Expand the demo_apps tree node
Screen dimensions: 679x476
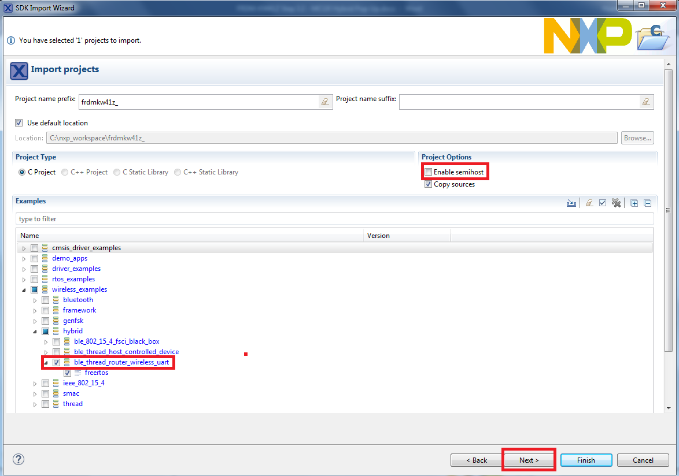pos(24,259)
